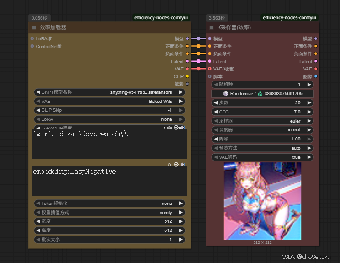The image size is (340, 263).
Task: Click the loader node's 模型 output socket
Action: point(187,38)
